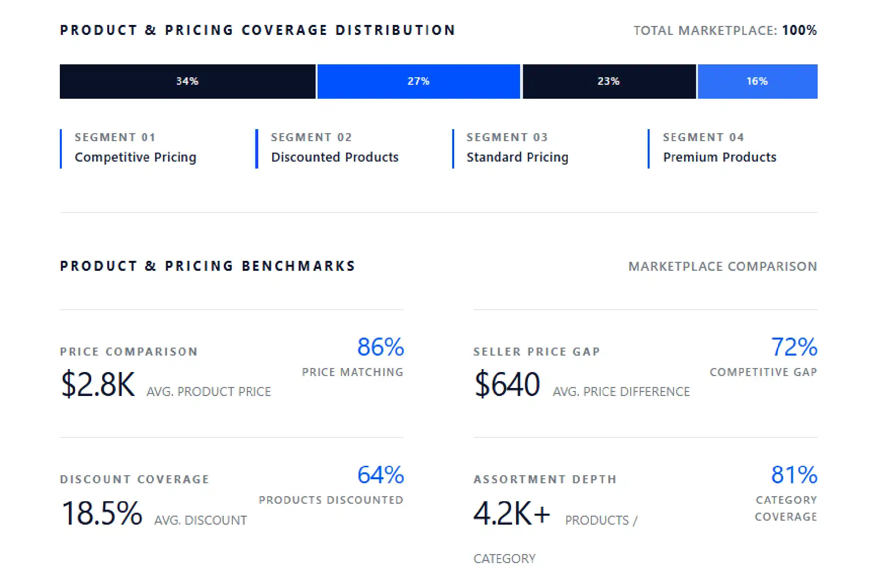This screenshot has width=877, height=580.
Task: Click the 27% blue bar segment
Action: click(418, 81)
